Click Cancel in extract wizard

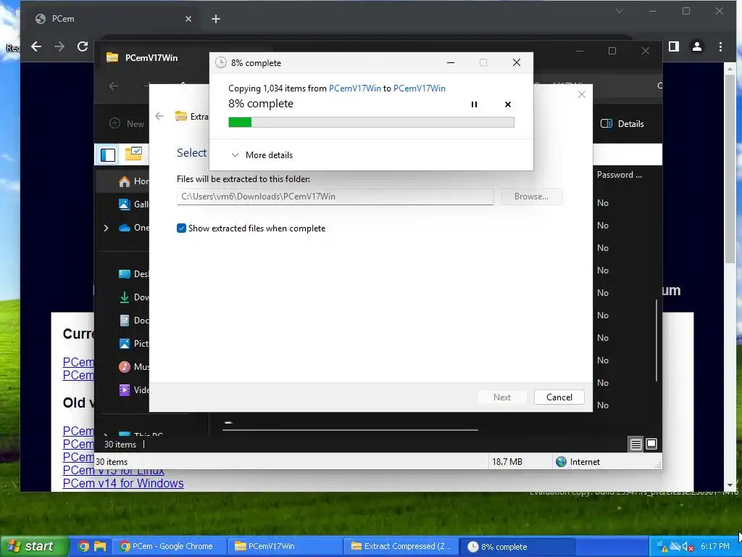click(x=559, y=397)
